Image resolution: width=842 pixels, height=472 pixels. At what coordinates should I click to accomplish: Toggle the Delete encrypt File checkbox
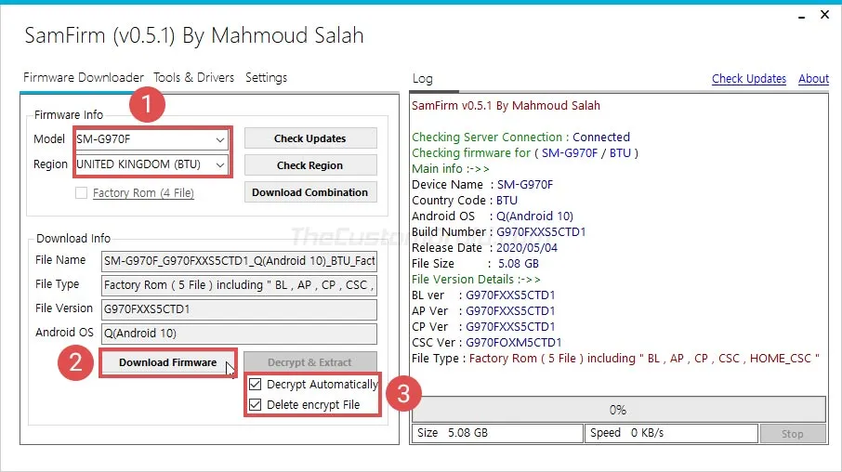[256, 404]
